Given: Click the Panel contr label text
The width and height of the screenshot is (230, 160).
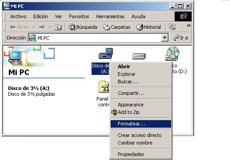Looking at the screenshot, I should point(103,101).
